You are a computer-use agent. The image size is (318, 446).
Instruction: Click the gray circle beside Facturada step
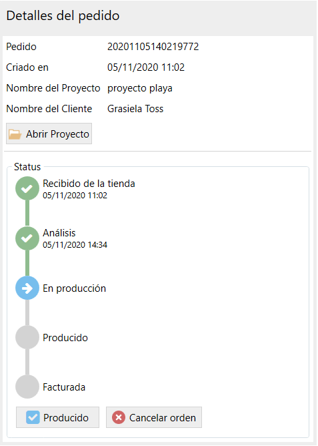(x=27, y=387)
